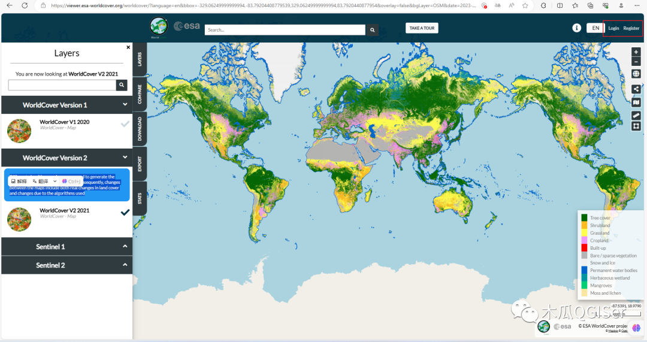
Task: Click the 翻译 translate option in the selection popup
Action: 41,181
